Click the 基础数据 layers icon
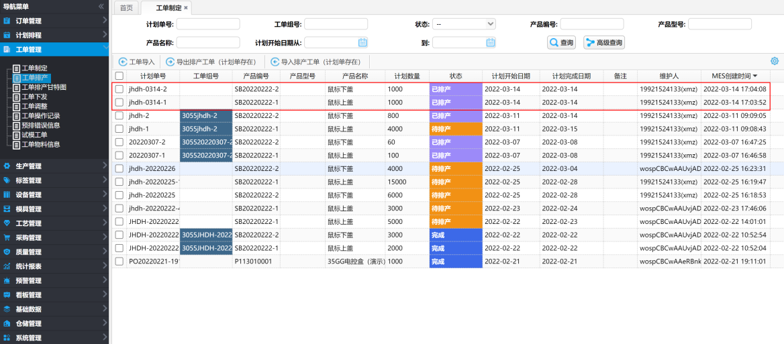Image resolution: width=784 pixels, height=344 pixels. pos(7,309)
